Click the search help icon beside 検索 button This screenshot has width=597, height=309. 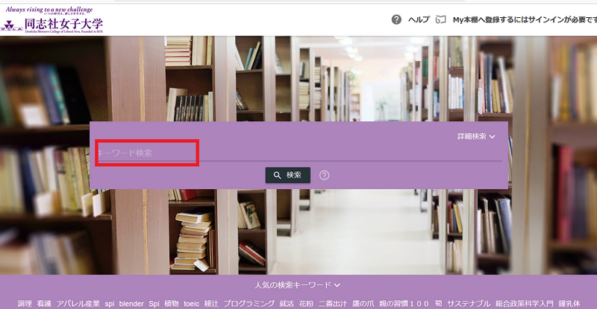pos(325,175)
